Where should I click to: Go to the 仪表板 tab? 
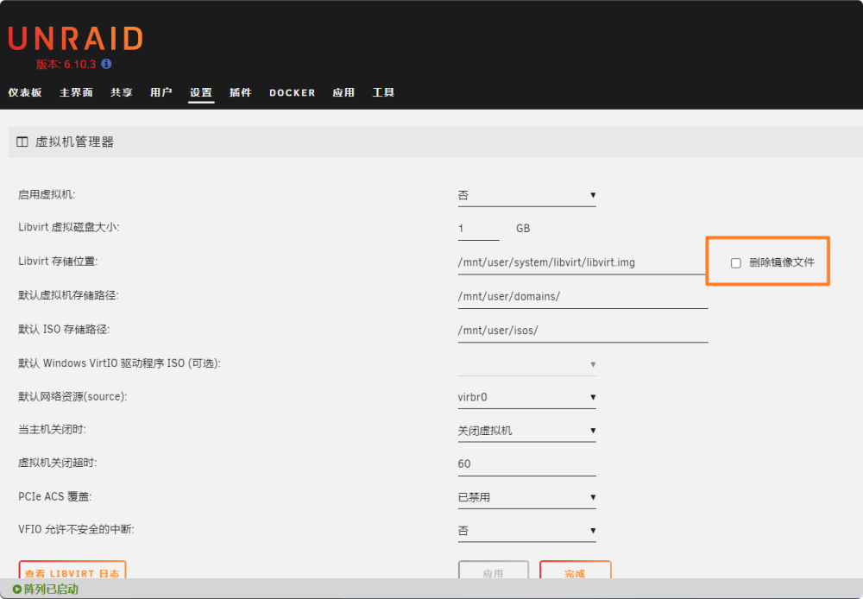click(25, 92)
